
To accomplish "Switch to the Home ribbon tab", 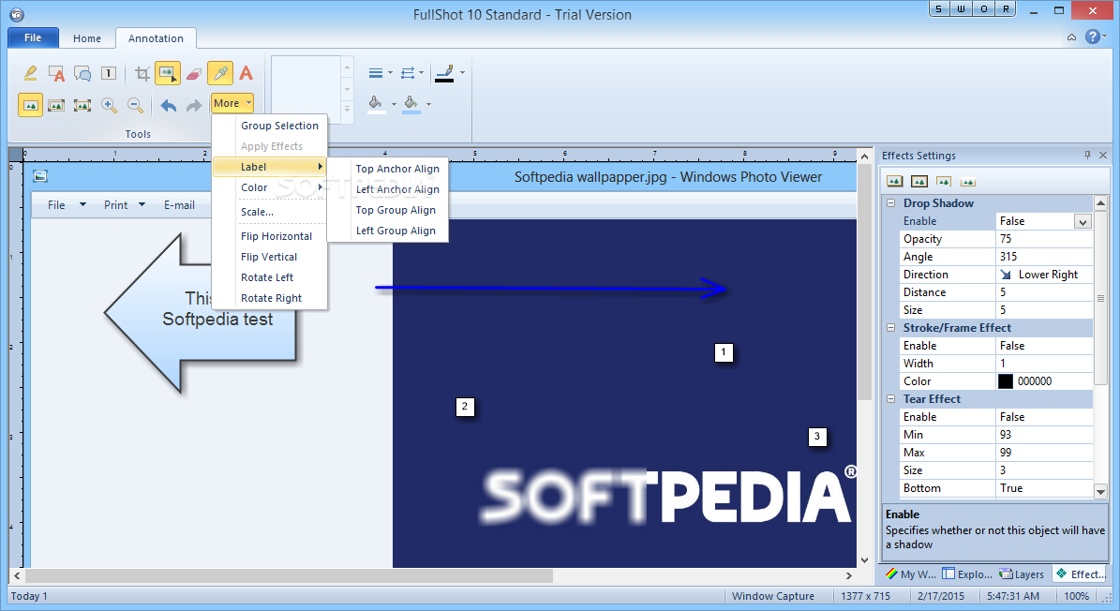I will pyautogui.click(x=87, y=38).
